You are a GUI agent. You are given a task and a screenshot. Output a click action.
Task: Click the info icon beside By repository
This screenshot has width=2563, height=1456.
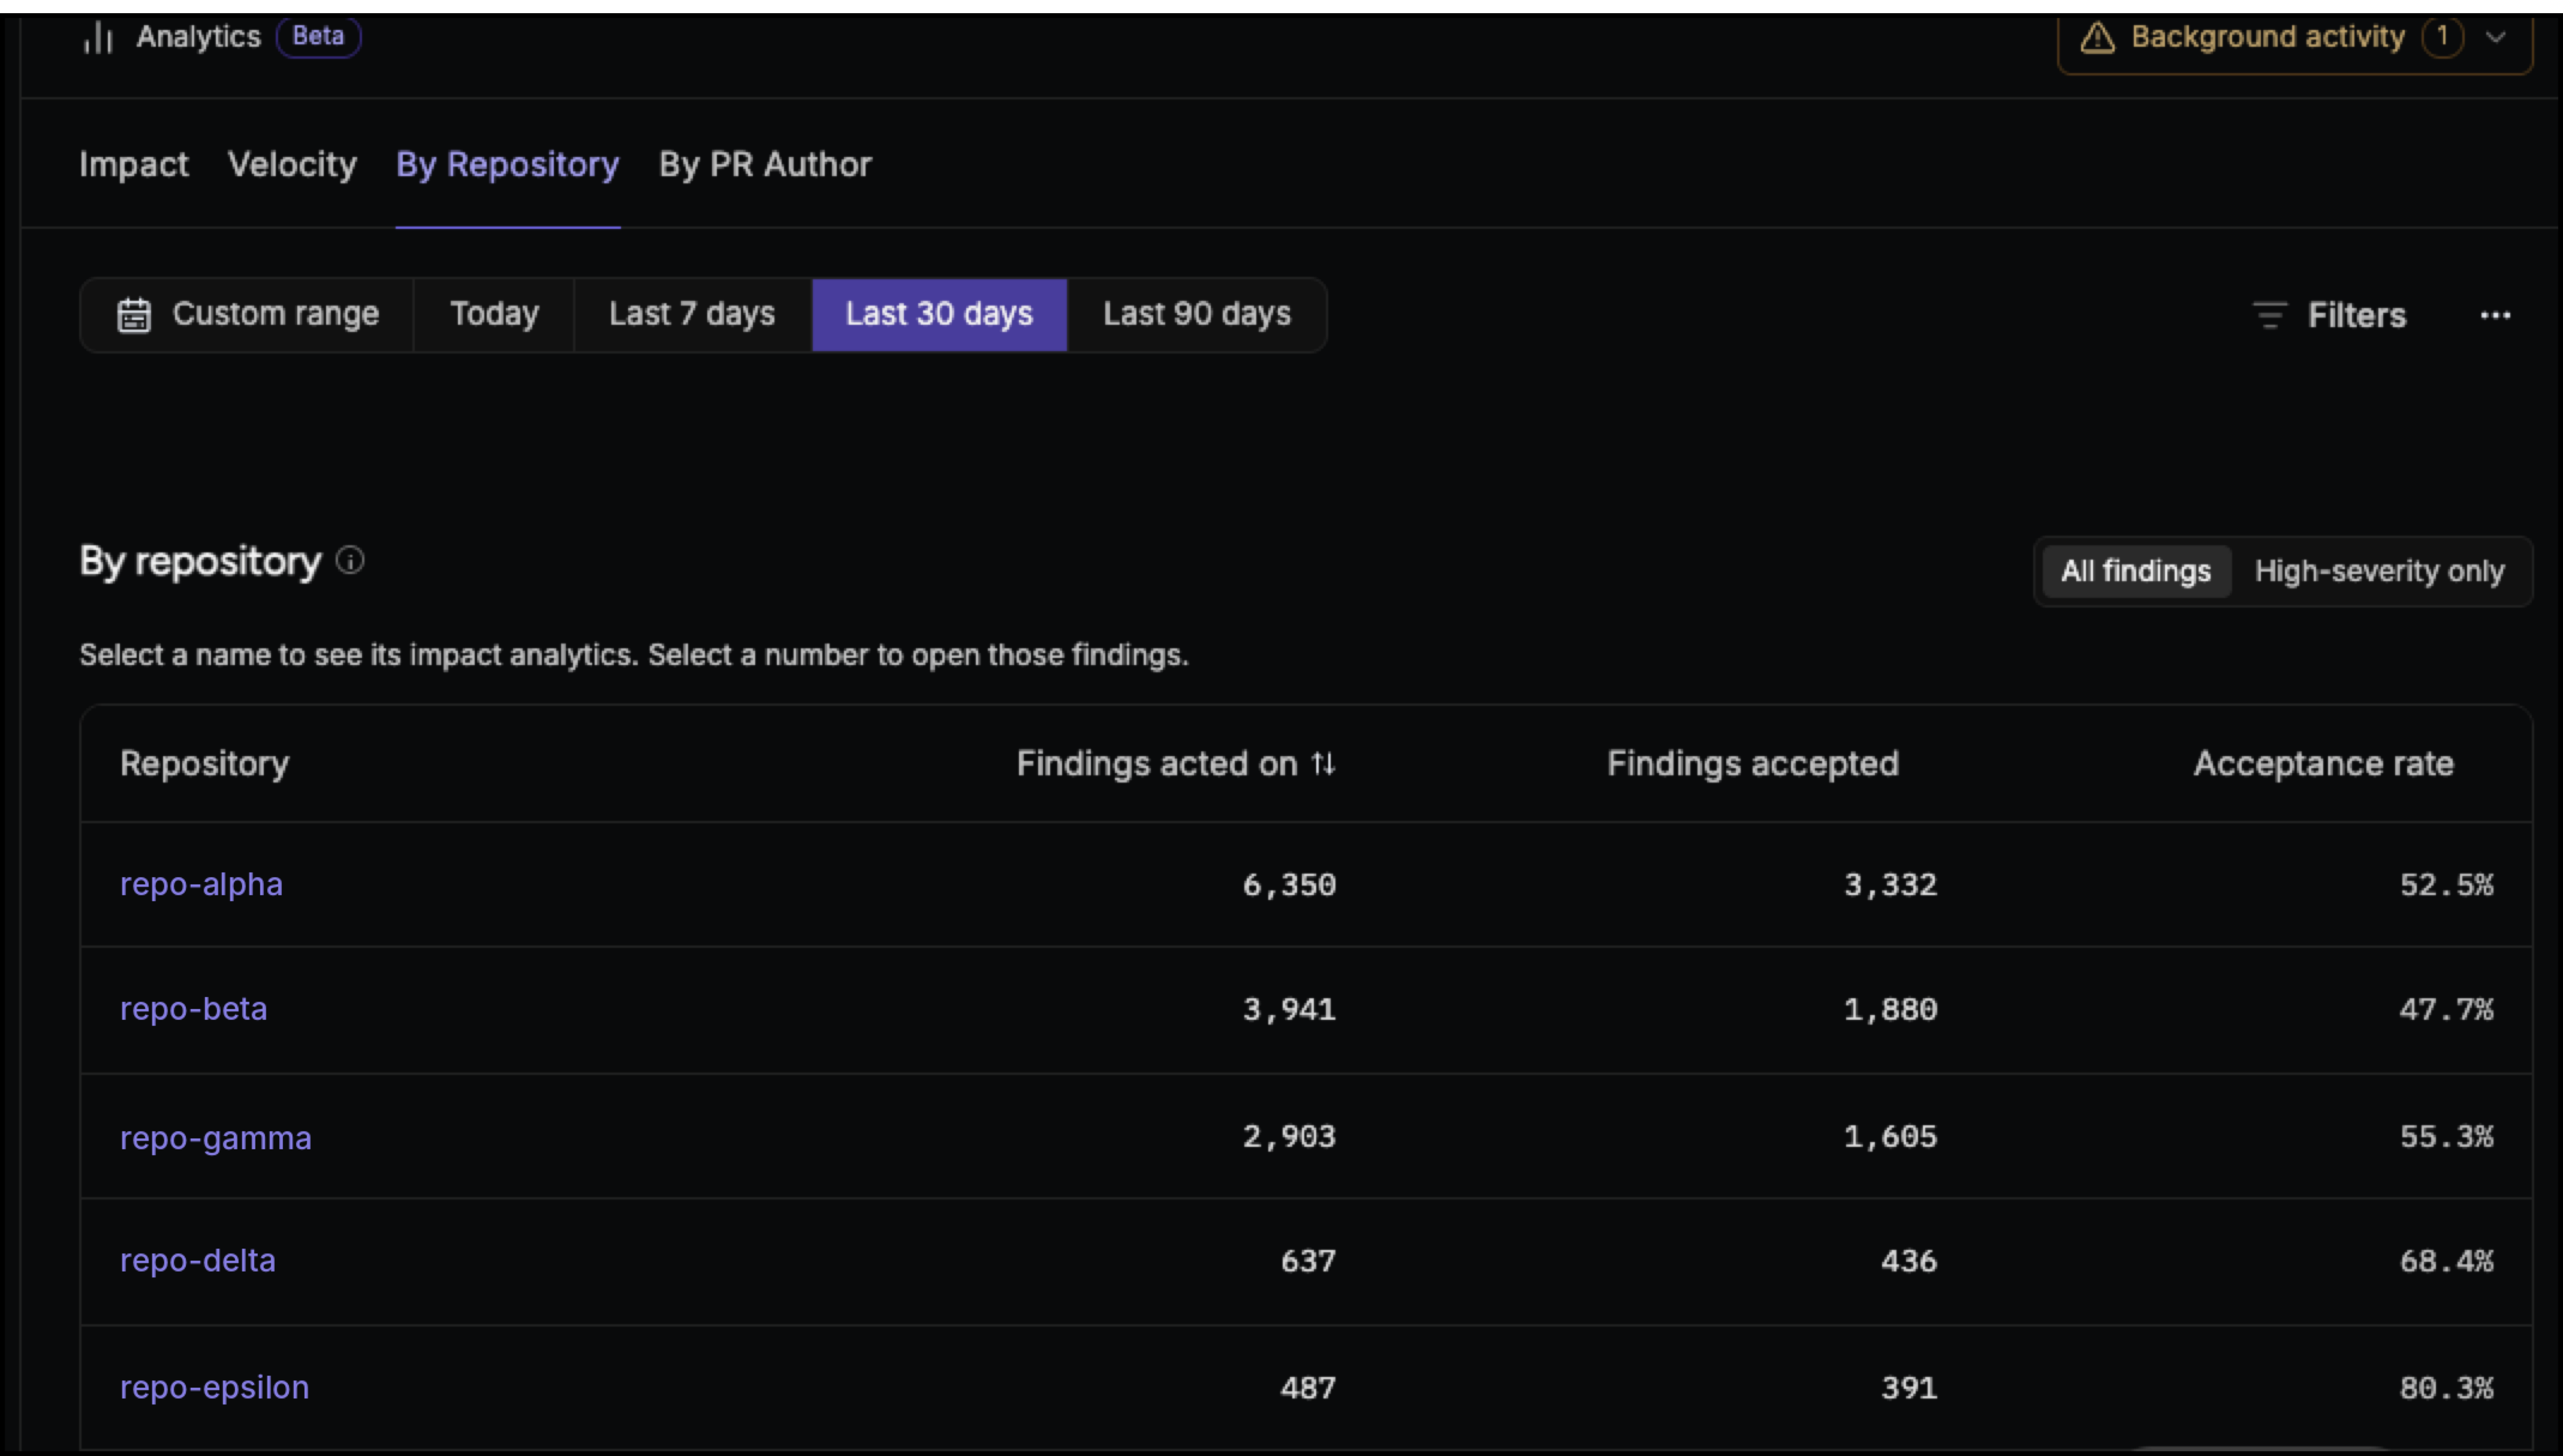(350, 561)
